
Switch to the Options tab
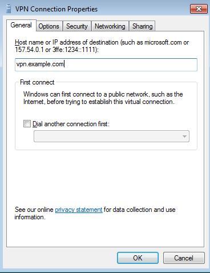point(49,26)
